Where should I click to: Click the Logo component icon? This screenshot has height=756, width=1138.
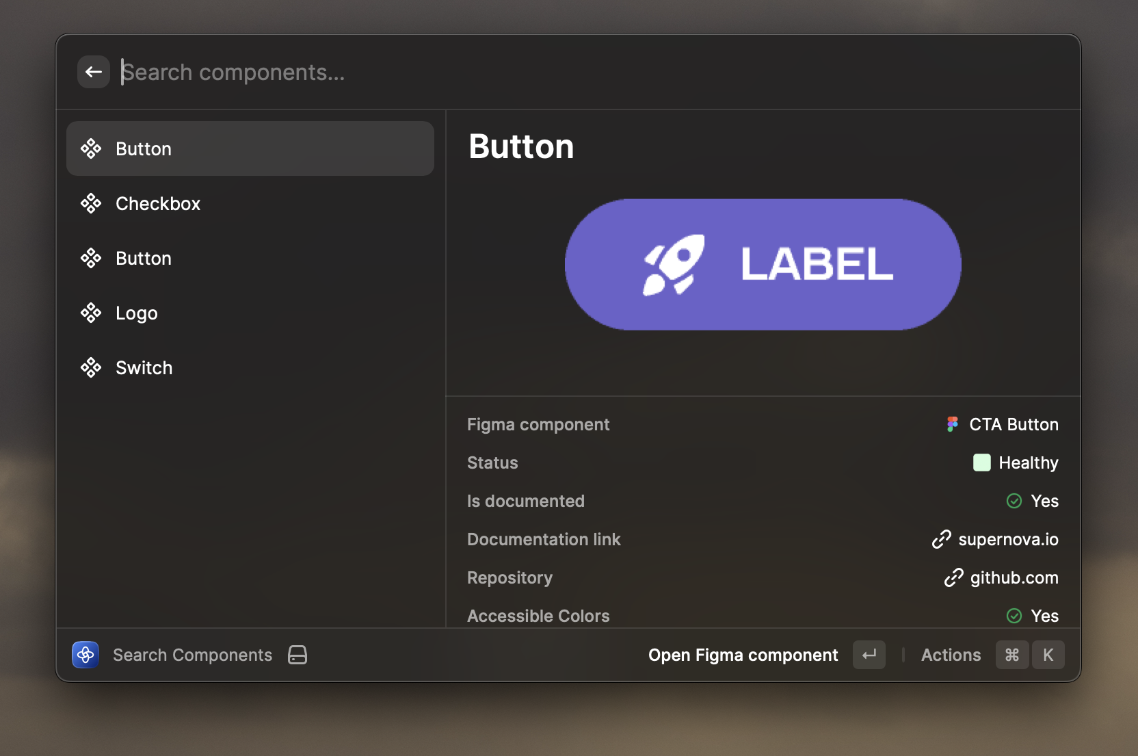click(91, 313)
